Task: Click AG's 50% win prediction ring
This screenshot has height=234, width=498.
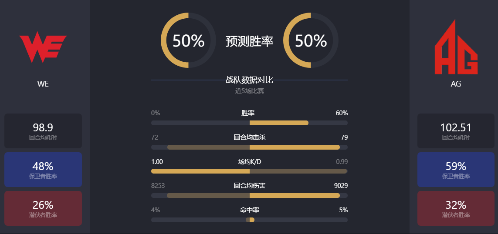Action: [x=311, y=40]
